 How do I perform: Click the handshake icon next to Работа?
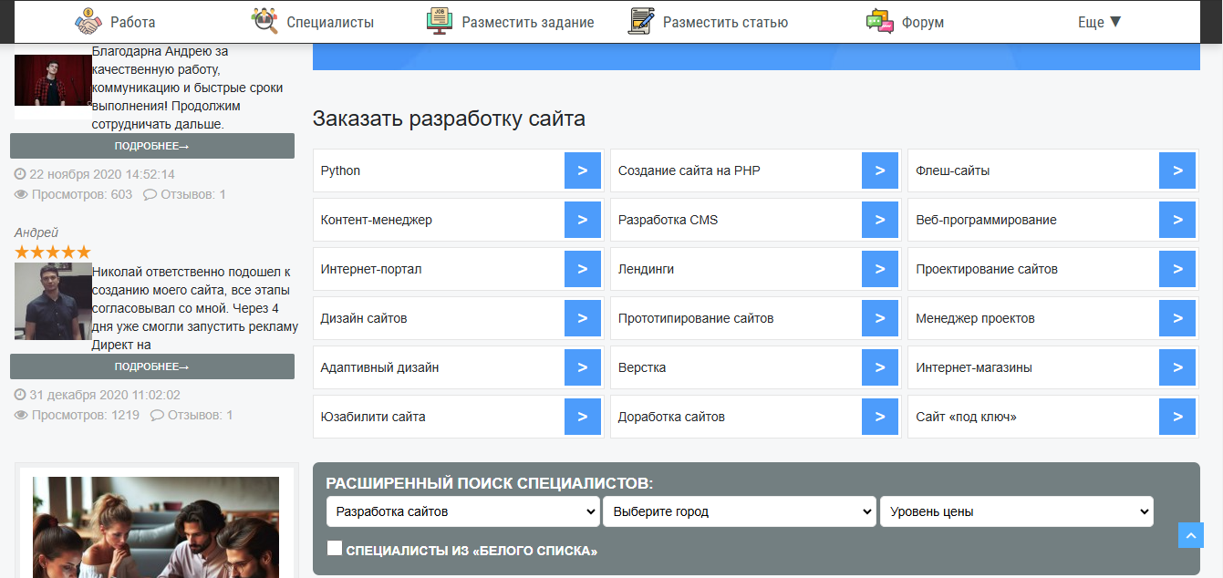tap(88, 21)
